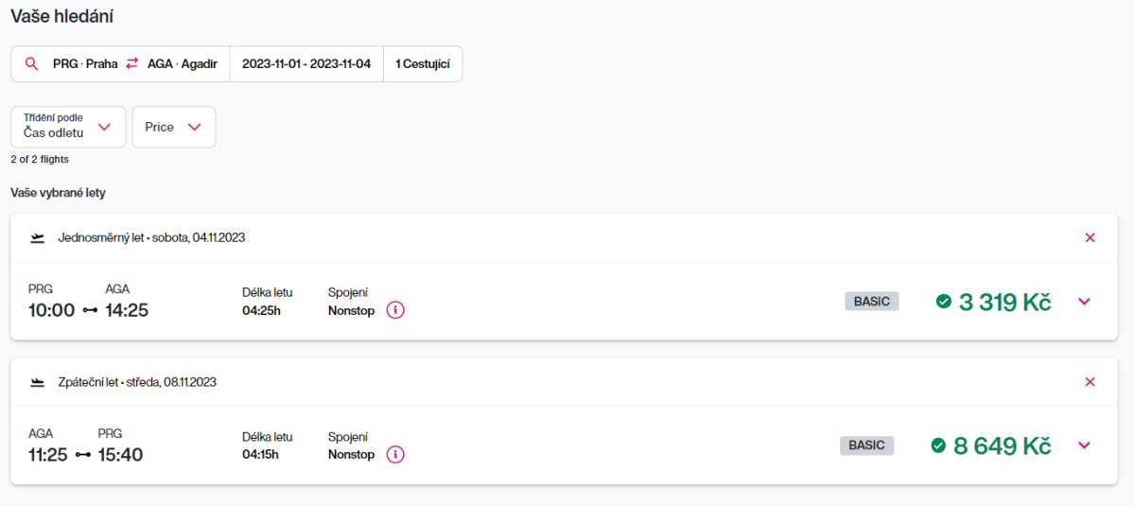The width and height of the screenshot is (1135, 506).
Task: Click the AGA · Agadir destination field
Action: [x=183, y=63]
